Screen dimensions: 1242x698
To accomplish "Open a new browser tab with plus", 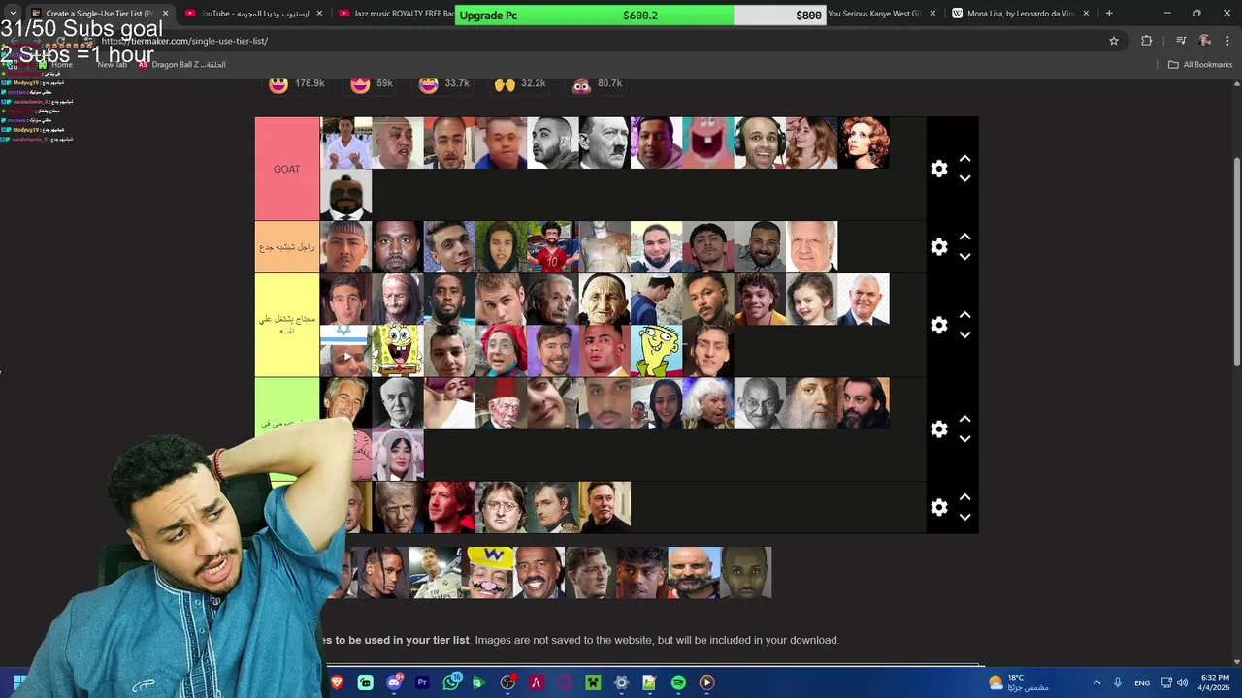I will [x=1109, y=14].
